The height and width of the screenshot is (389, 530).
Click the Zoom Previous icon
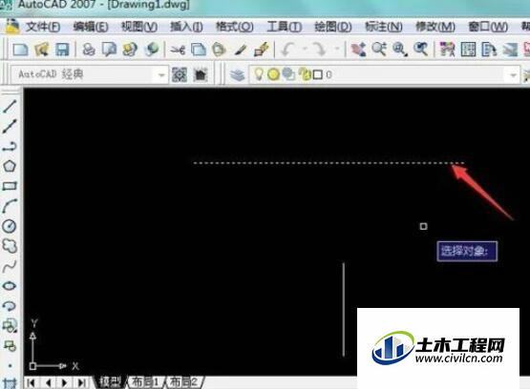(421, 50)
